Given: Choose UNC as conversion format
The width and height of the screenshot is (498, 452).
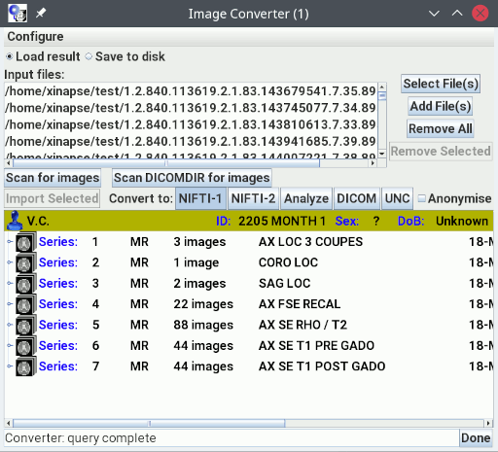Looking at the screenshot, I should 397,198.
